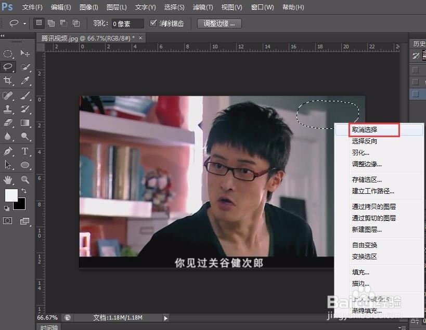Open 窗口(W) menu

[x=263, y=7]
